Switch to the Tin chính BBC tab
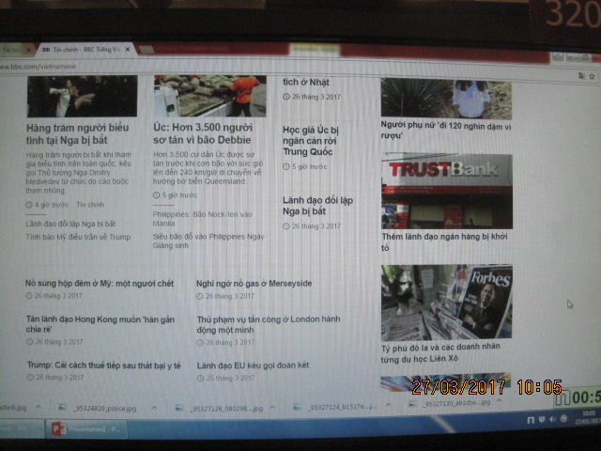Screen dimensions: 601x451 tap(85, 50)
